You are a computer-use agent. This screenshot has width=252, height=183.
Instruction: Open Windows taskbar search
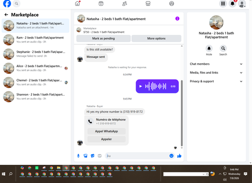[x=11, y=174]
